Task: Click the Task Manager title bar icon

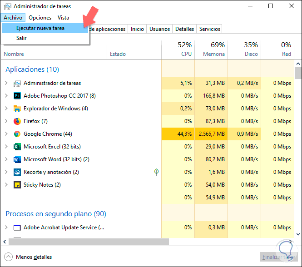Action: 8,6
